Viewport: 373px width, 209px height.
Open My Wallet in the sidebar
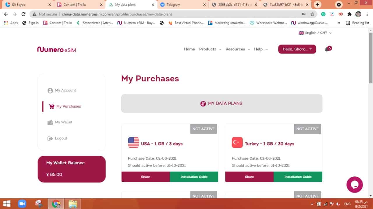click(63, 122)
